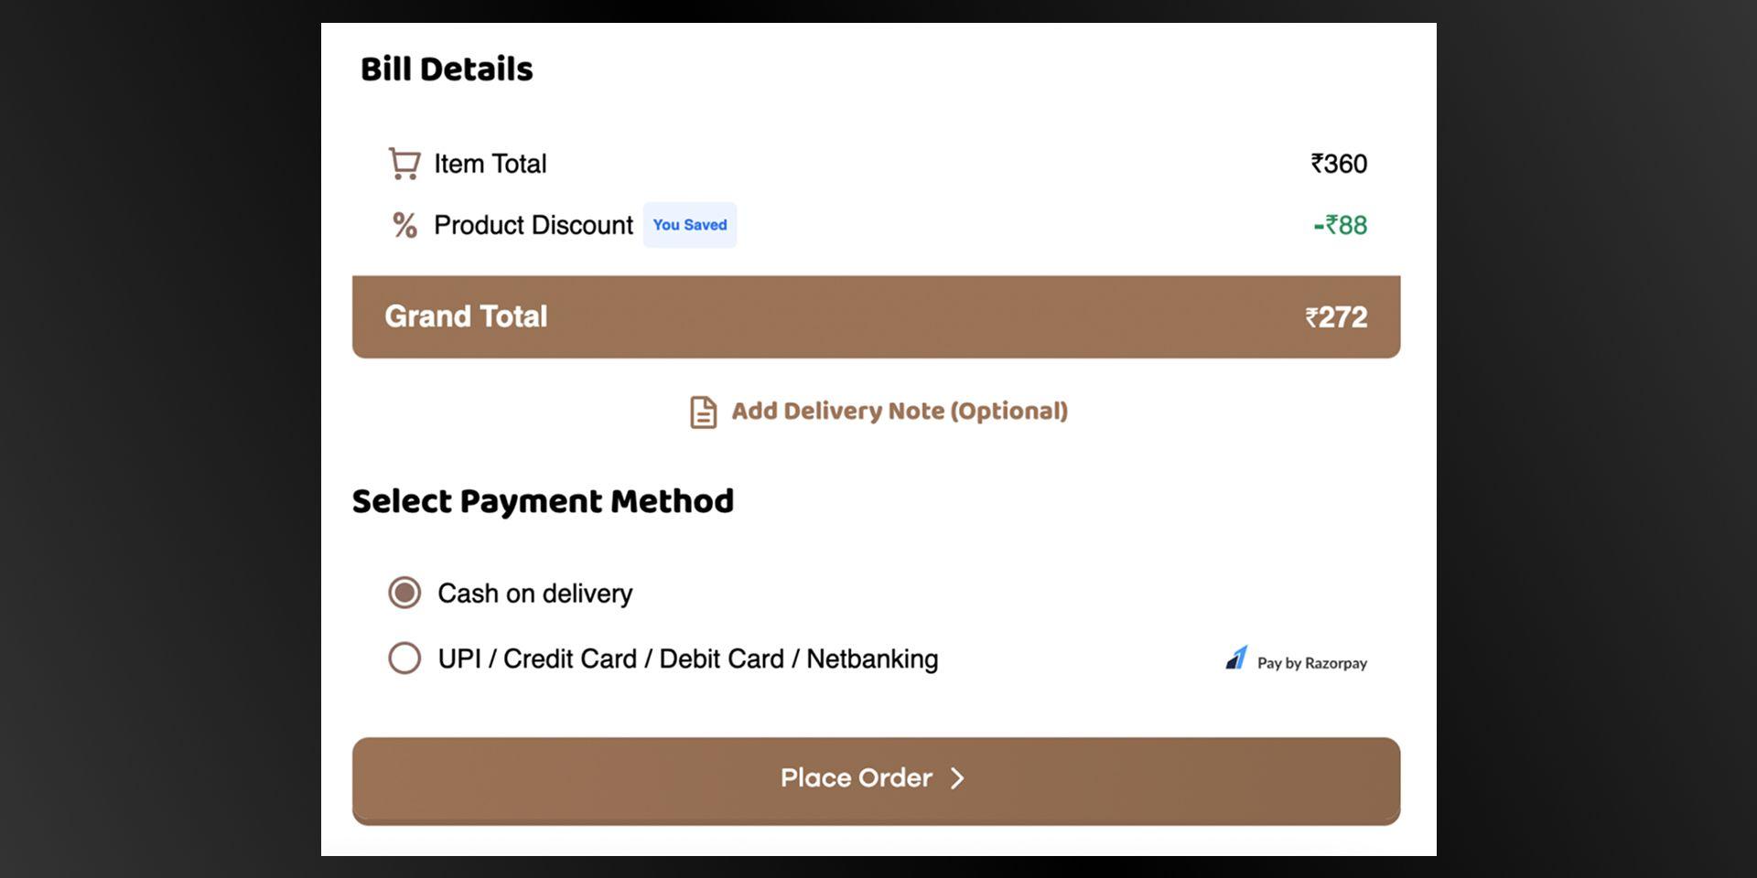Click the Razorpay logo icon

pos(1236,658)
